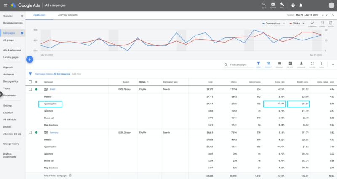Click the filter funnel beside Campaign status

point(30,74)
